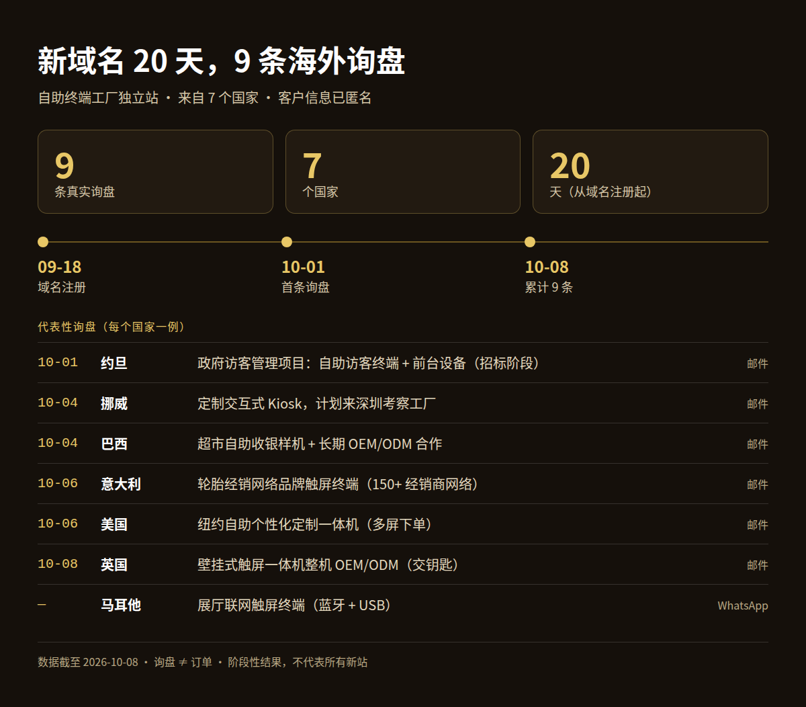Click the subtitle 自助终端工厂独立站 line
Screen dimensions: 806x707
pos(204,98)
